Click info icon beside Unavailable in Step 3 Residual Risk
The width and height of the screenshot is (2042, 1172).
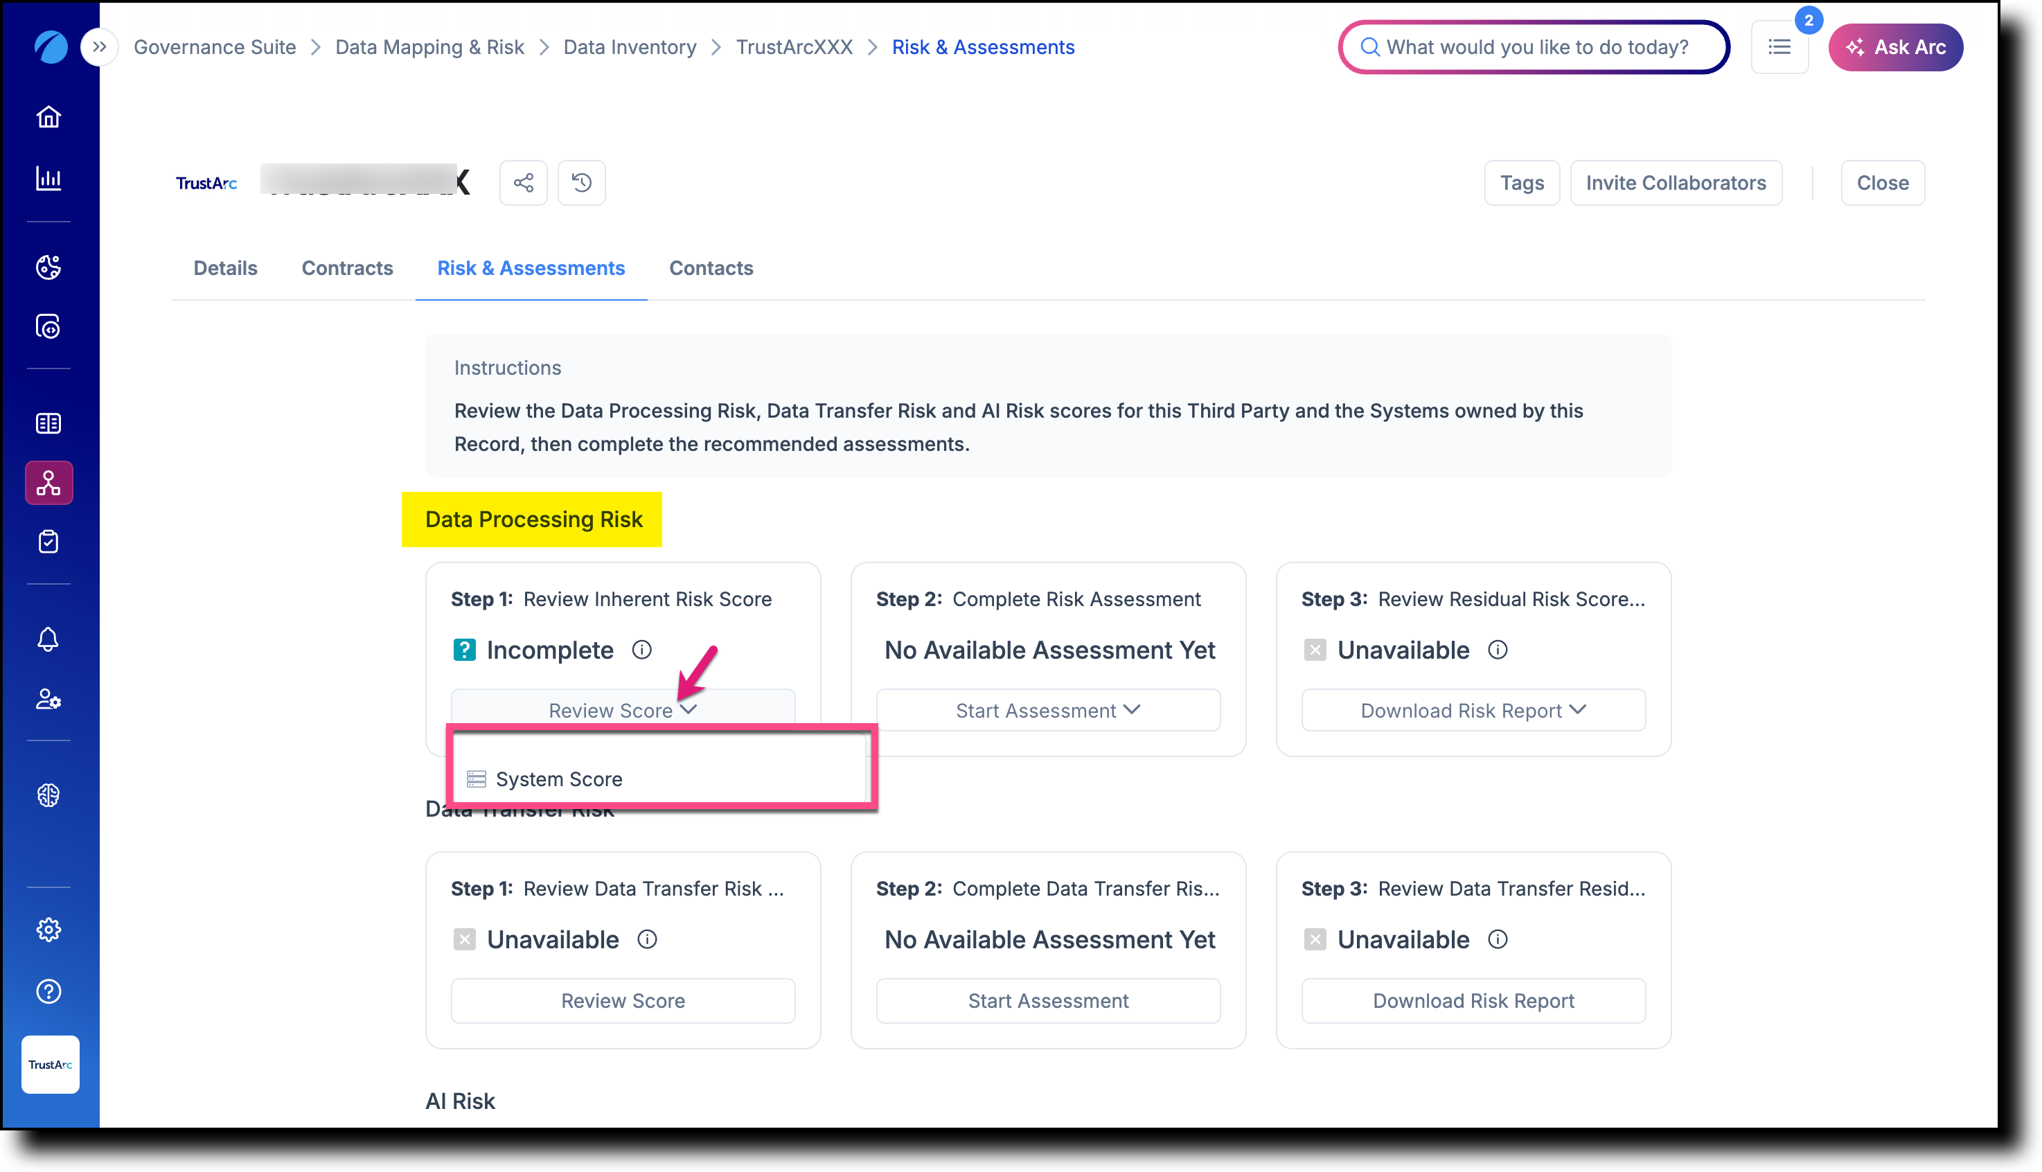coord(1498,650)
